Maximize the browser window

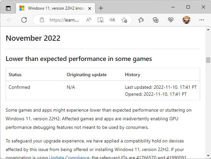188,7
